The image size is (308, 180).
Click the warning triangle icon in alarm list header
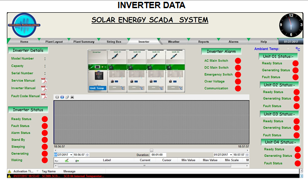point(10,171)
